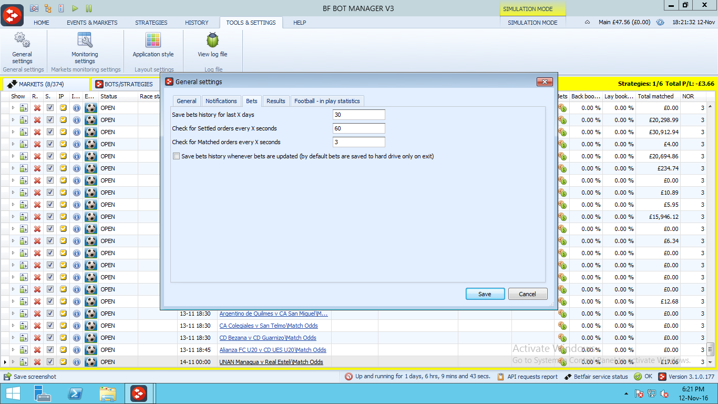This screenshot has height=404, width=718.
Task: Open the General tab in the dialog
Action: pos(187,101)
